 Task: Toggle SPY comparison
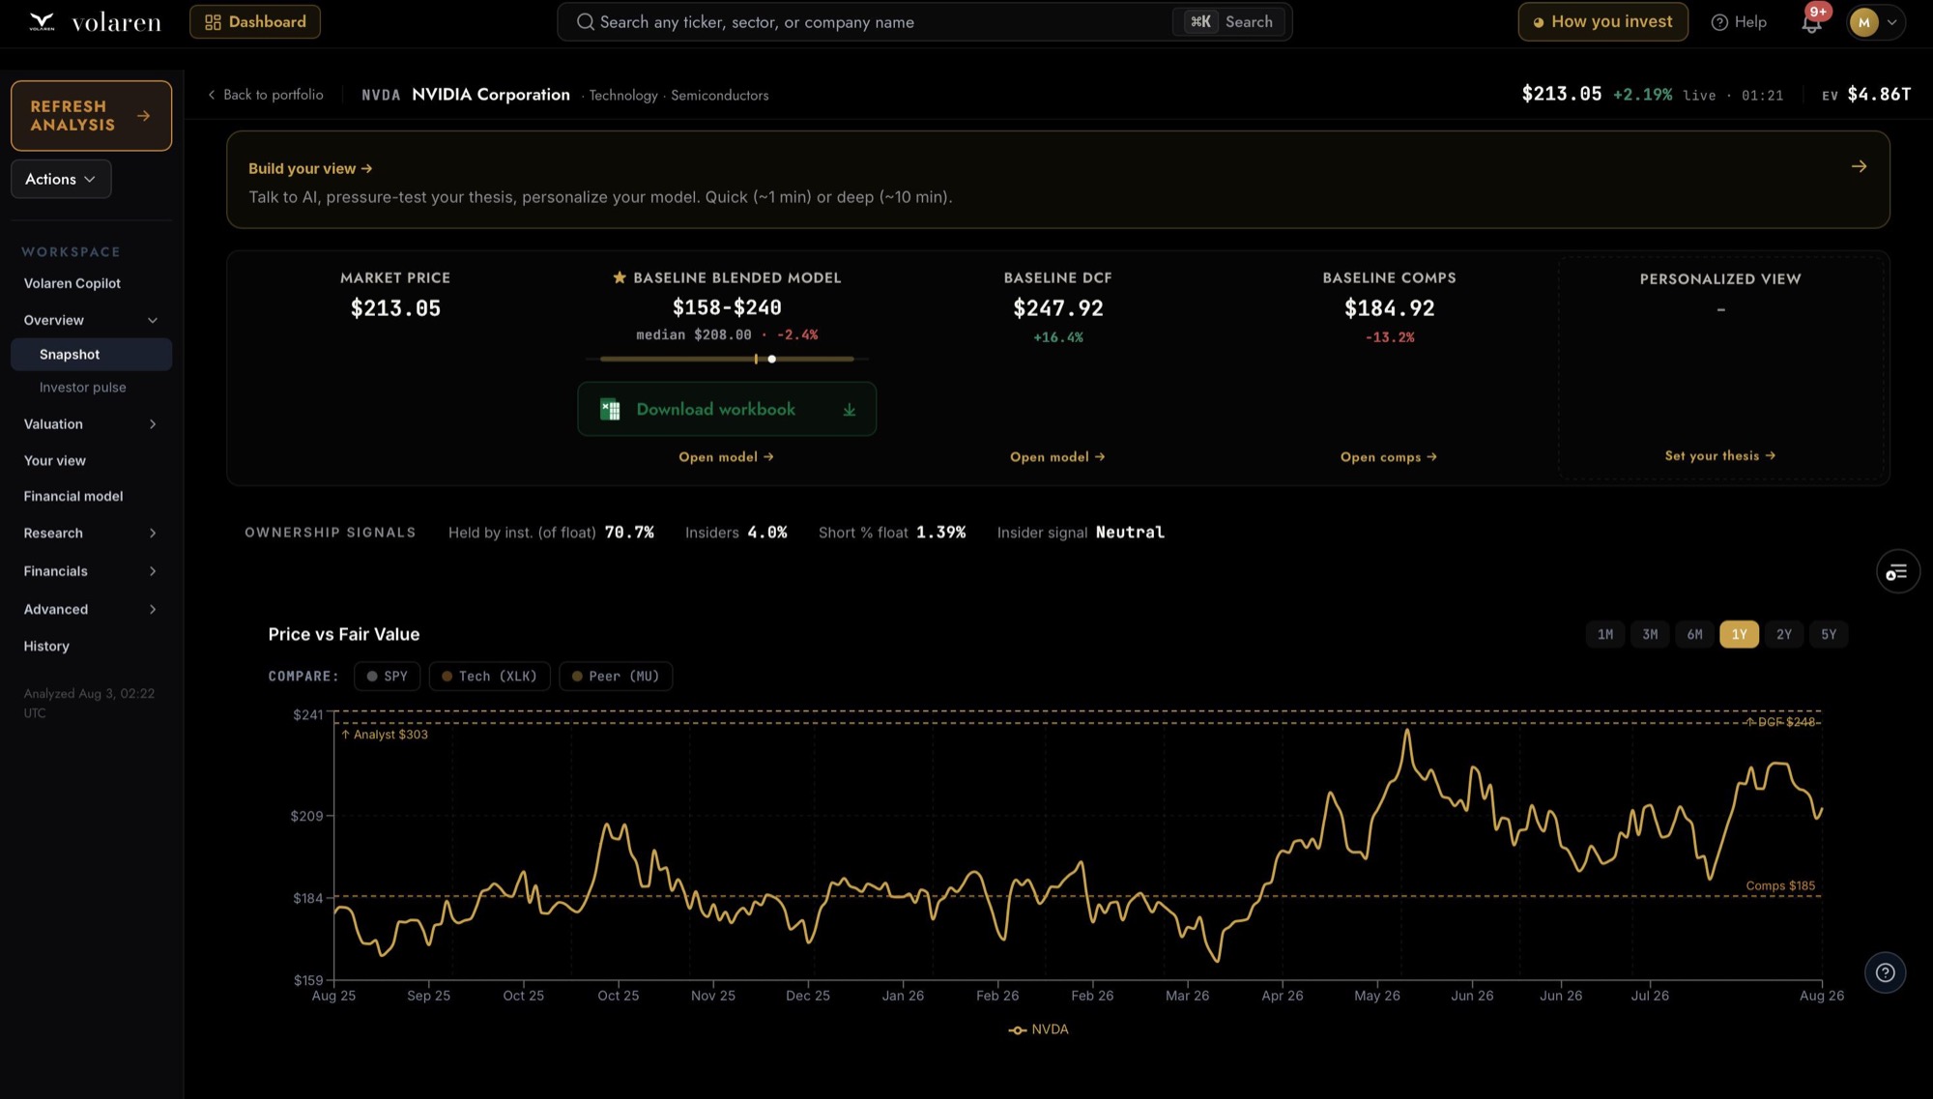[x=387, y=676]
